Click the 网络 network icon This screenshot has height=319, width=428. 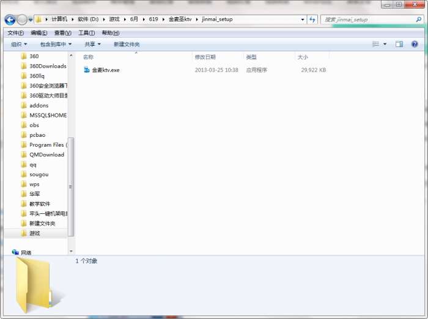15,252
